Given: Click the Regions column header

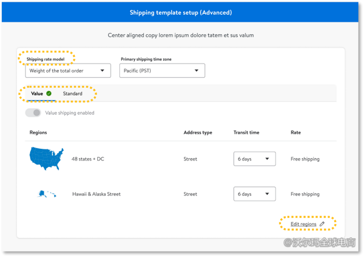Looking at the screenshot, I should tap(38, 132).
